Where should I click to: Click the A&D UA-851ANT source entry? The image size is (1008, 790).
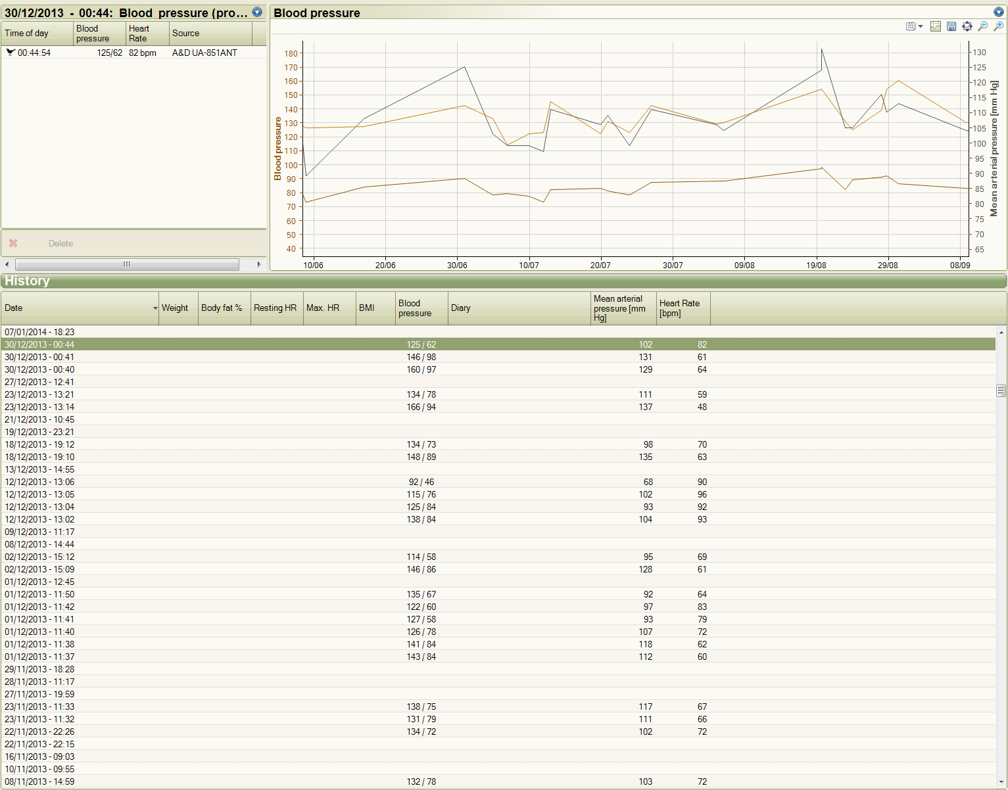[x=204, y=52]
